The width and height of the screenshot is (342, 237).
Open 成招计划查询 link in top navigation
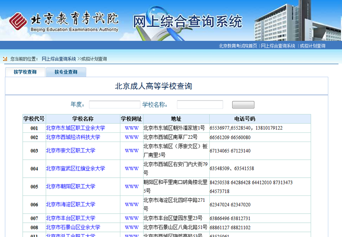tap(312, 46)
